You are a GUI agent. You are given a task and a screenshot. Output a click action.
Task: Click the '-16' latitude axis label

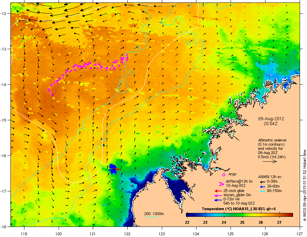coord(4,156)
